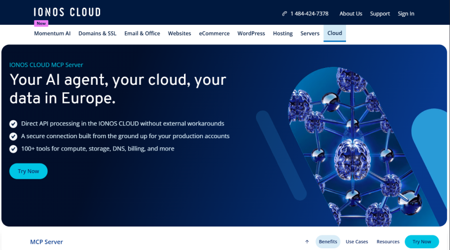Viewport: 450px width, 250px height.
Task: Open the eCommerce menu
Action: tap(214, 33)
